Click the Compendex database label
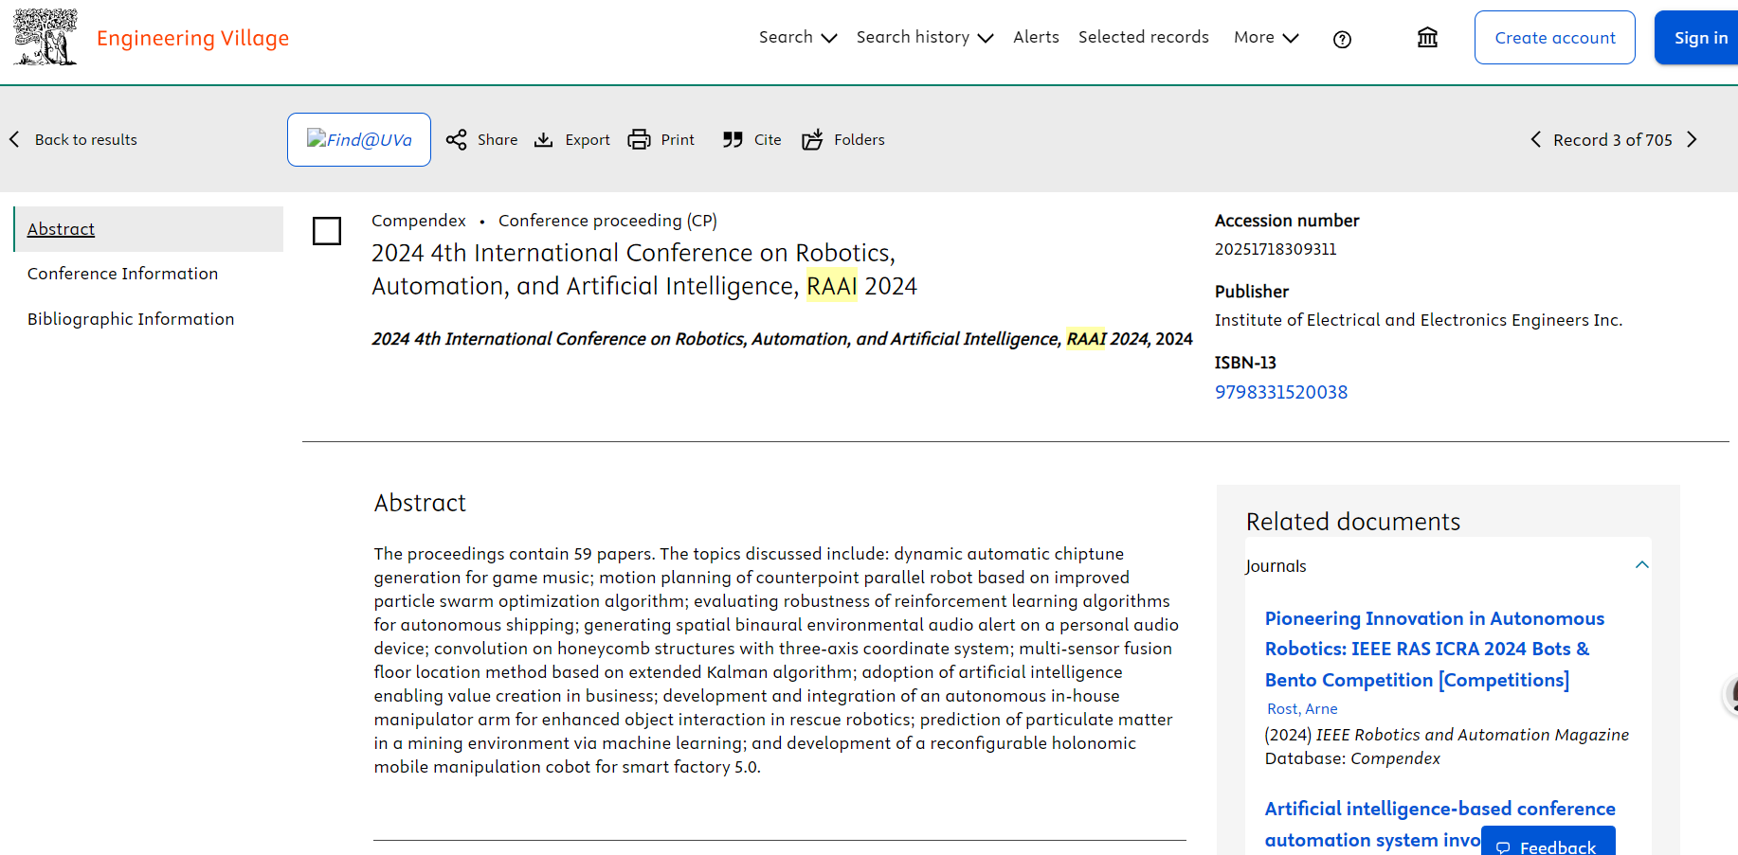 [419, 221]
